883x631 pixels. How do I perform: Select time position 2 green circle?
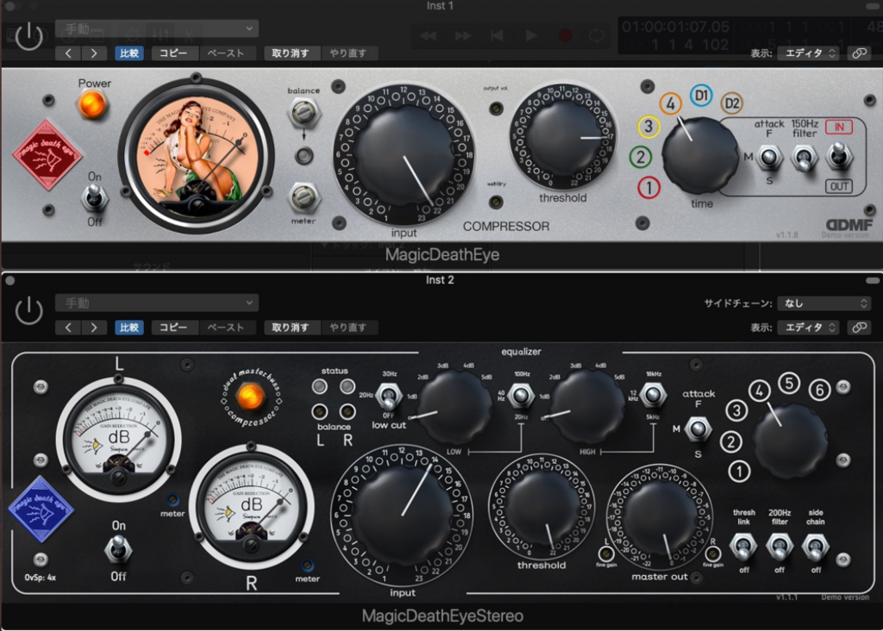(x=641, y=157)
